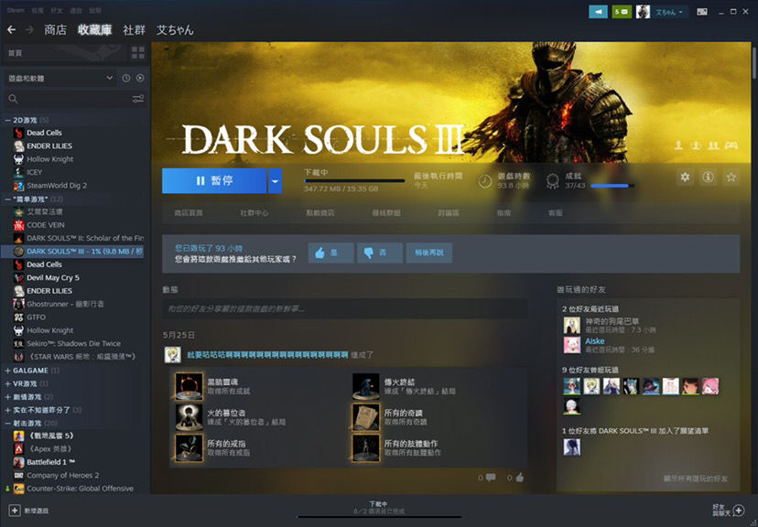The image size is (758, 527).
Task: Go back with the left arrow
Action: tap(12, 30)
